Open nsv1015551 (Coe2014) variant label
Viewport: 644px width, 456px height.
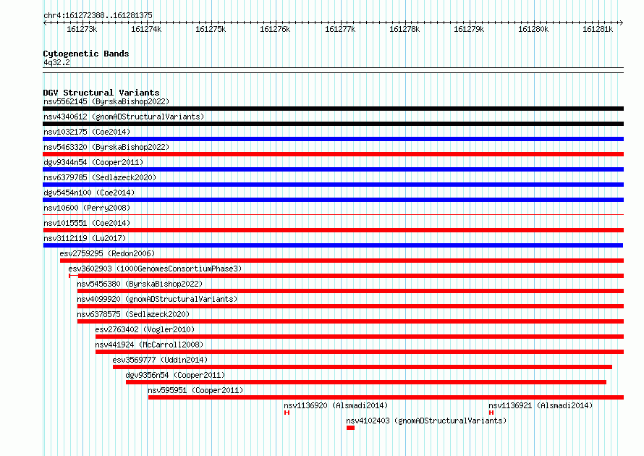click(87, 223)
